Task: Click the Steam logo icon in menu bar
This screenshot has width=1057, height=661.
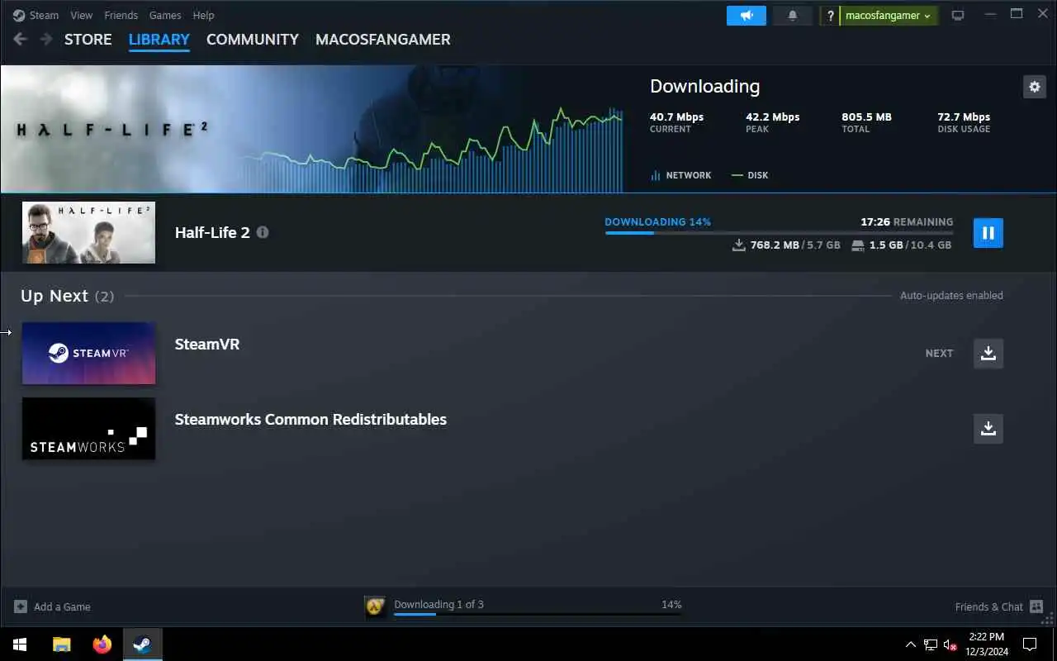Action: (19, 15)
